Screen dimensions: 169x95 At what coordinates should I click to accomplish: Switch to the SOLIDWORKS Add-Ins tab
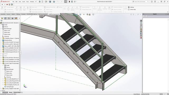32,14
